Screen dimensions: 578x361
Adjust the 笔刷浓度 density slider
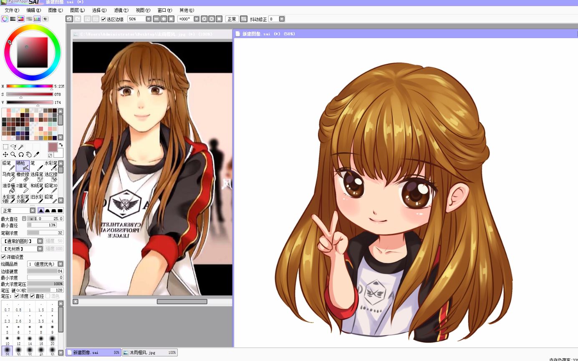tap(45, 233)
